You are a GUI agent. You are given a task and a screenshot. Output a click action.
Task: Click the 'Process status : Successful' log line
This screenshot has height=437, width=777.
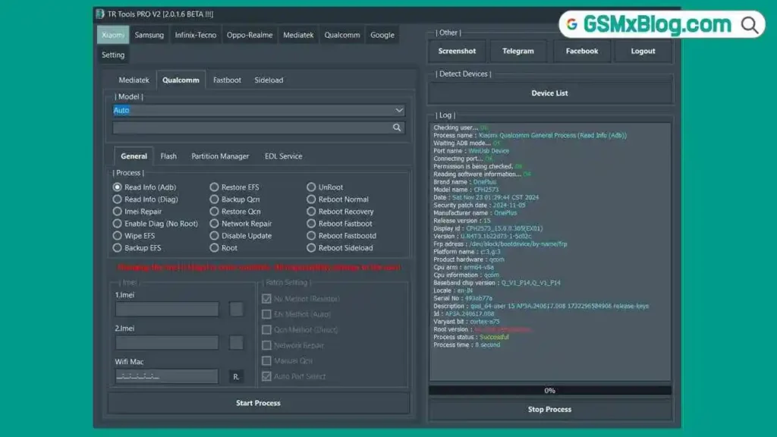pos(470,337)
